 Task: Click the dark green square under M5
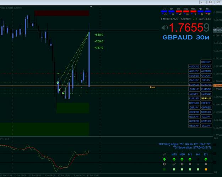tap(164, 169)
